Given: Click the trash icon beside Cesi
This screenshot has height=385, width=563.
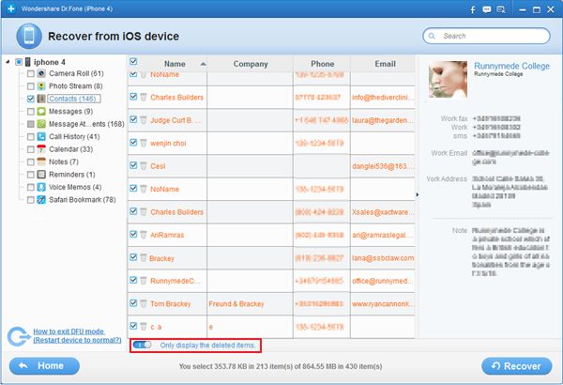Looking at the screenshot, I should click(x=144, y=165).
